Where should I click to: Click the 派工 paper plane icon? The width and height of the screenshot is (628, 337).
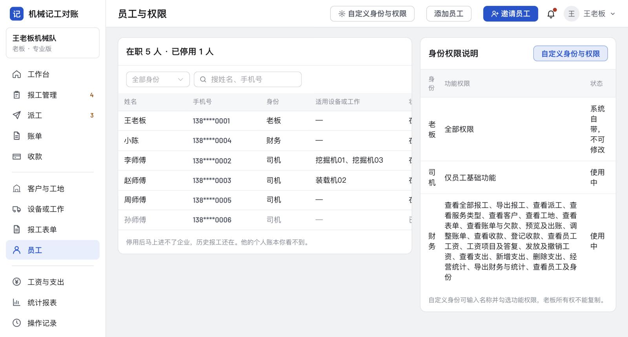(x=16, y=115)
